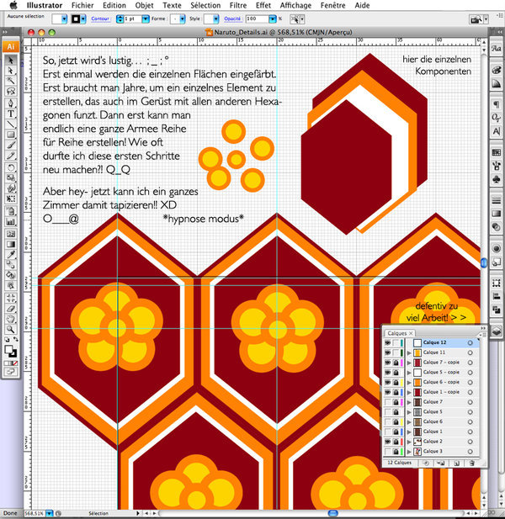Show hidden layer Calque 7
This screenshot has height=519, width=505.
387,402
